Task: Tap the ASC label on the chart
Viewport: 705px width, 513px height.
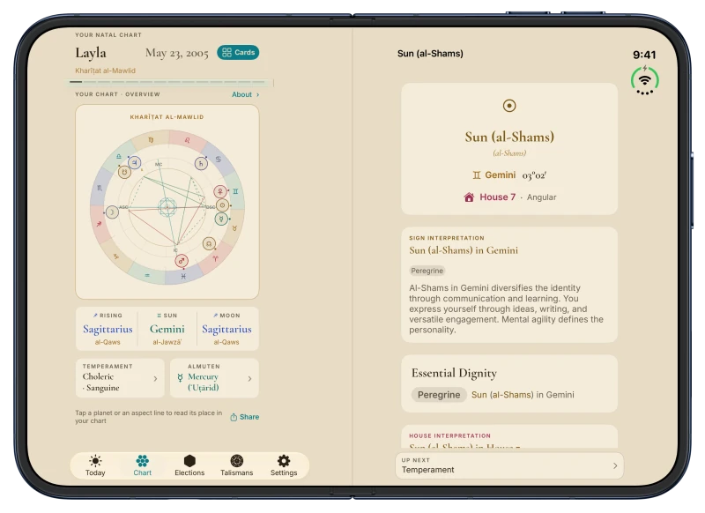Action: (123, 207)
